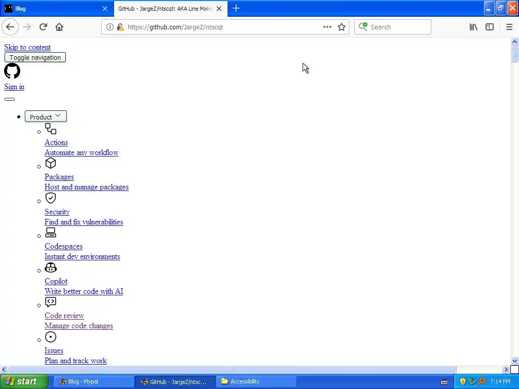Open the Copilot link
Screen dimensions: 519x389
point(56,281)
